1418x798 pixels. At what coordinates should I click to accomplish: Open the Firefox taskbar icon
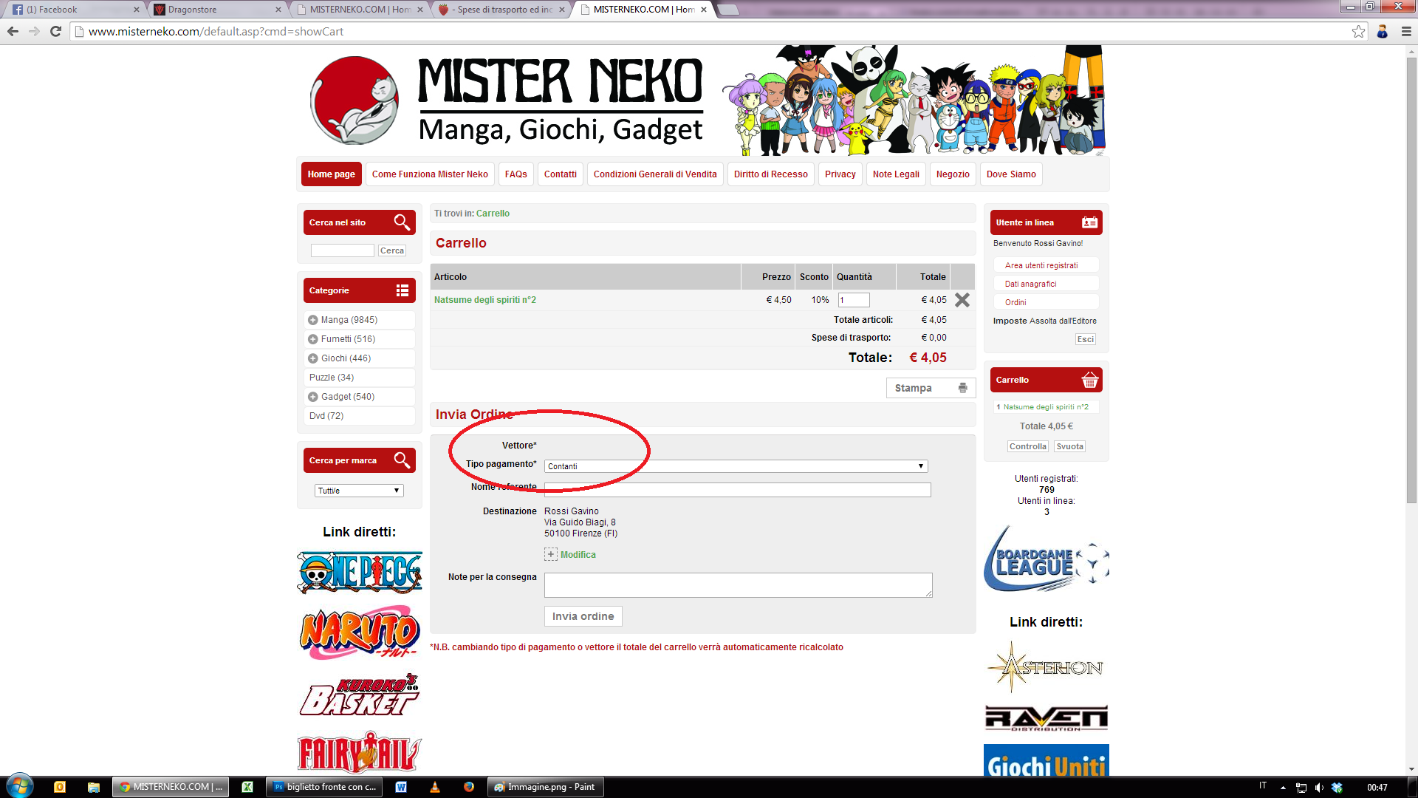click(x=468, y=787)
